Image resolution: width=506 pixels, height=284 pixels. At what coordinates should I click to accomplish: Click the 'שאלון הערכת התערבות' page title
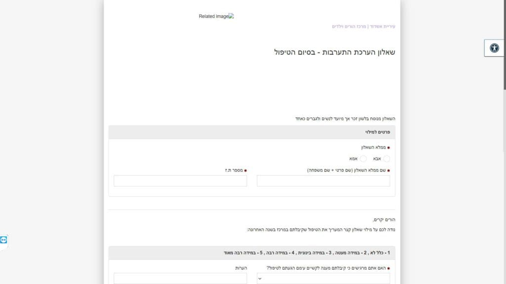click(x=335, y=52)
